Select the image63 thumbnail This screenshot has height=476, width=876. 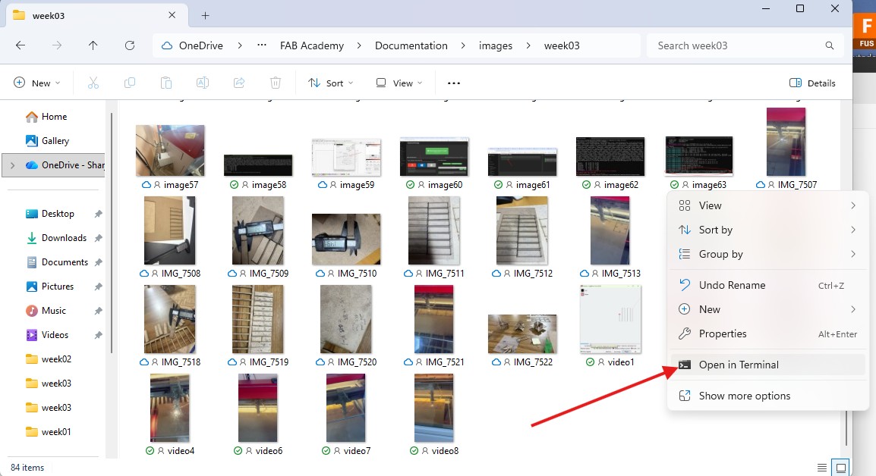coord(699,156)
